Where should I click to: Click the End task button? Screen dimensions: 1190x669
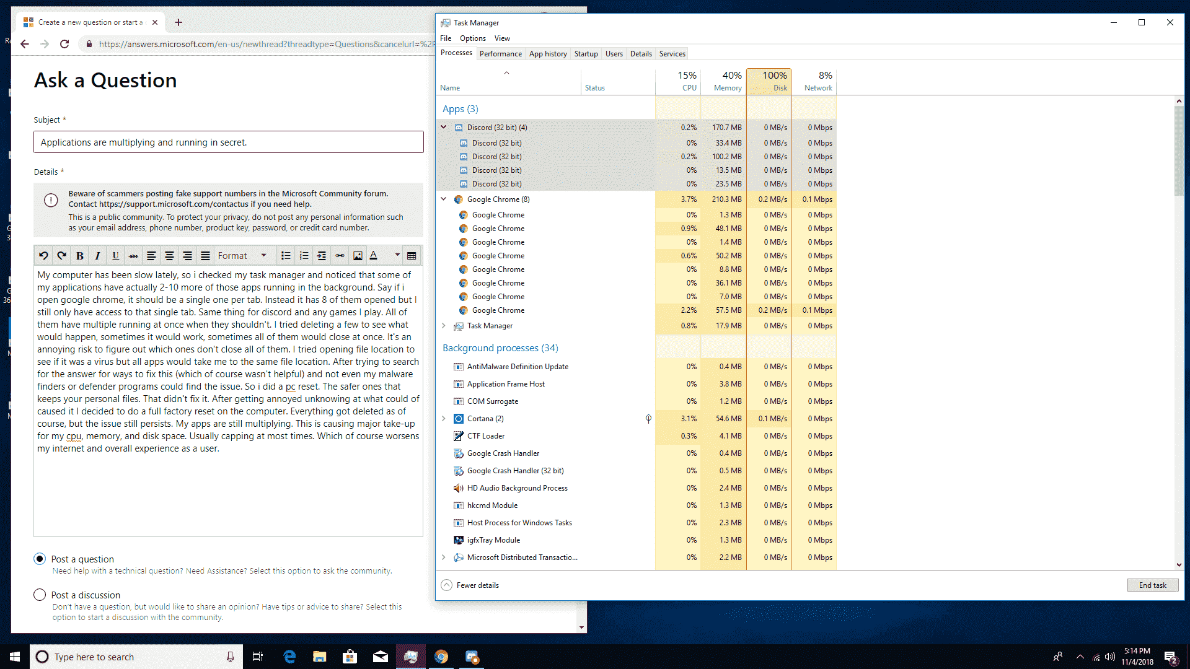pos(1153,585)
